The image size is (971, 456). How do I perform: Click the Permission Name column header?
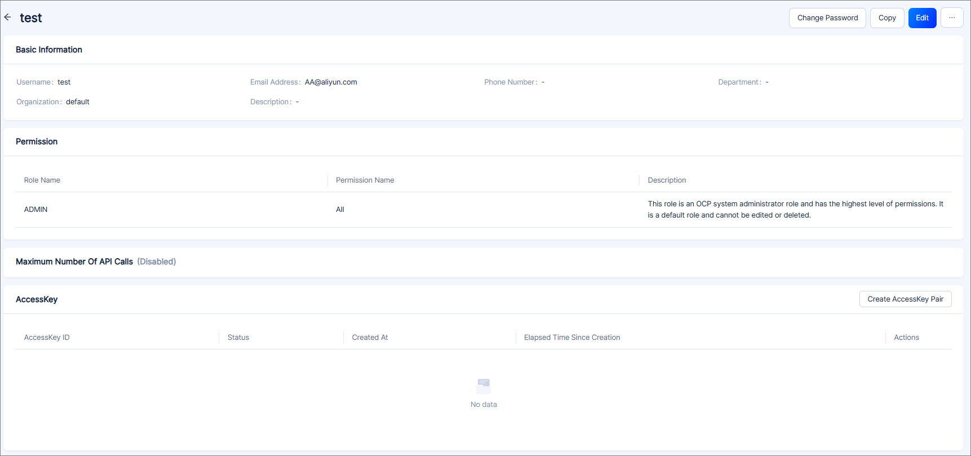point(365,180)
